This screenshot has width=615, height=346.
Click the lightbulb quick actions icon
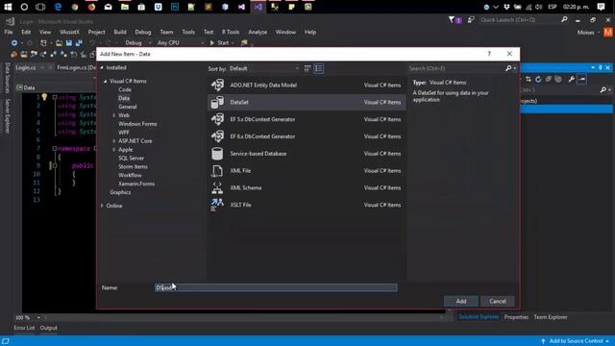(44, 97)
